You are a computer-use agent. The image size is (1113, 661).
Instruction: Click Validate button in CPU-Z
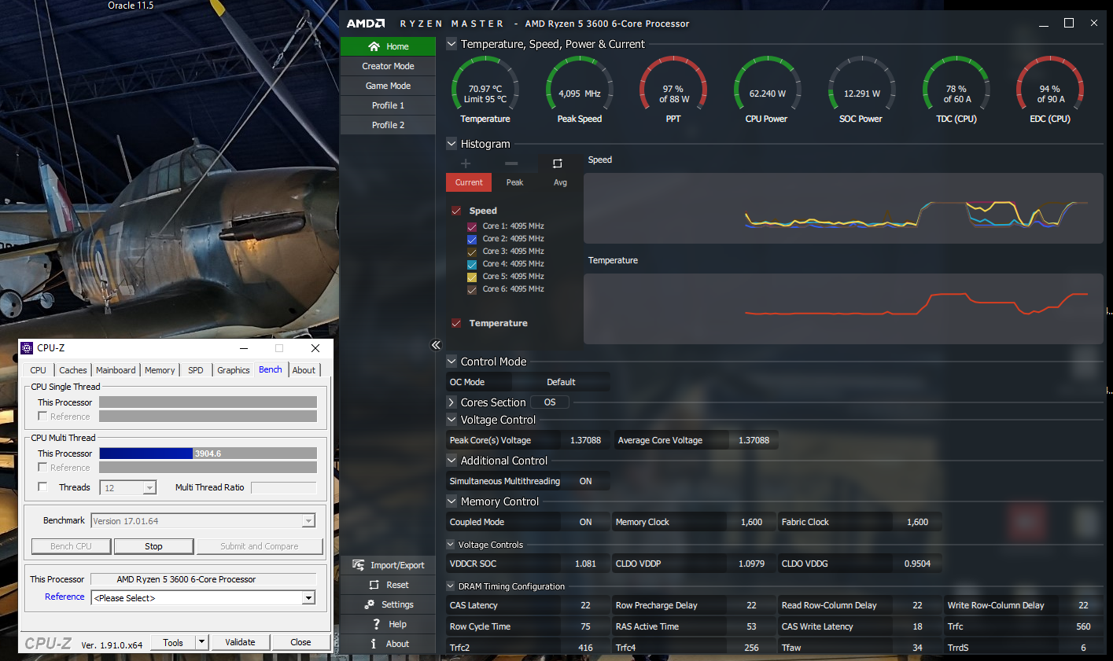[x=240, y=642]
